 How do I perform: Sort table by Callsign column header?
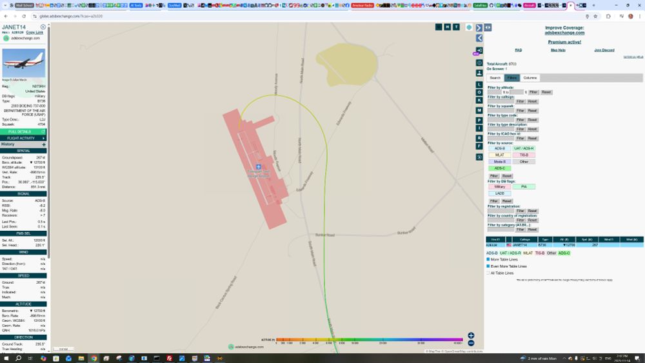[525, 239]
